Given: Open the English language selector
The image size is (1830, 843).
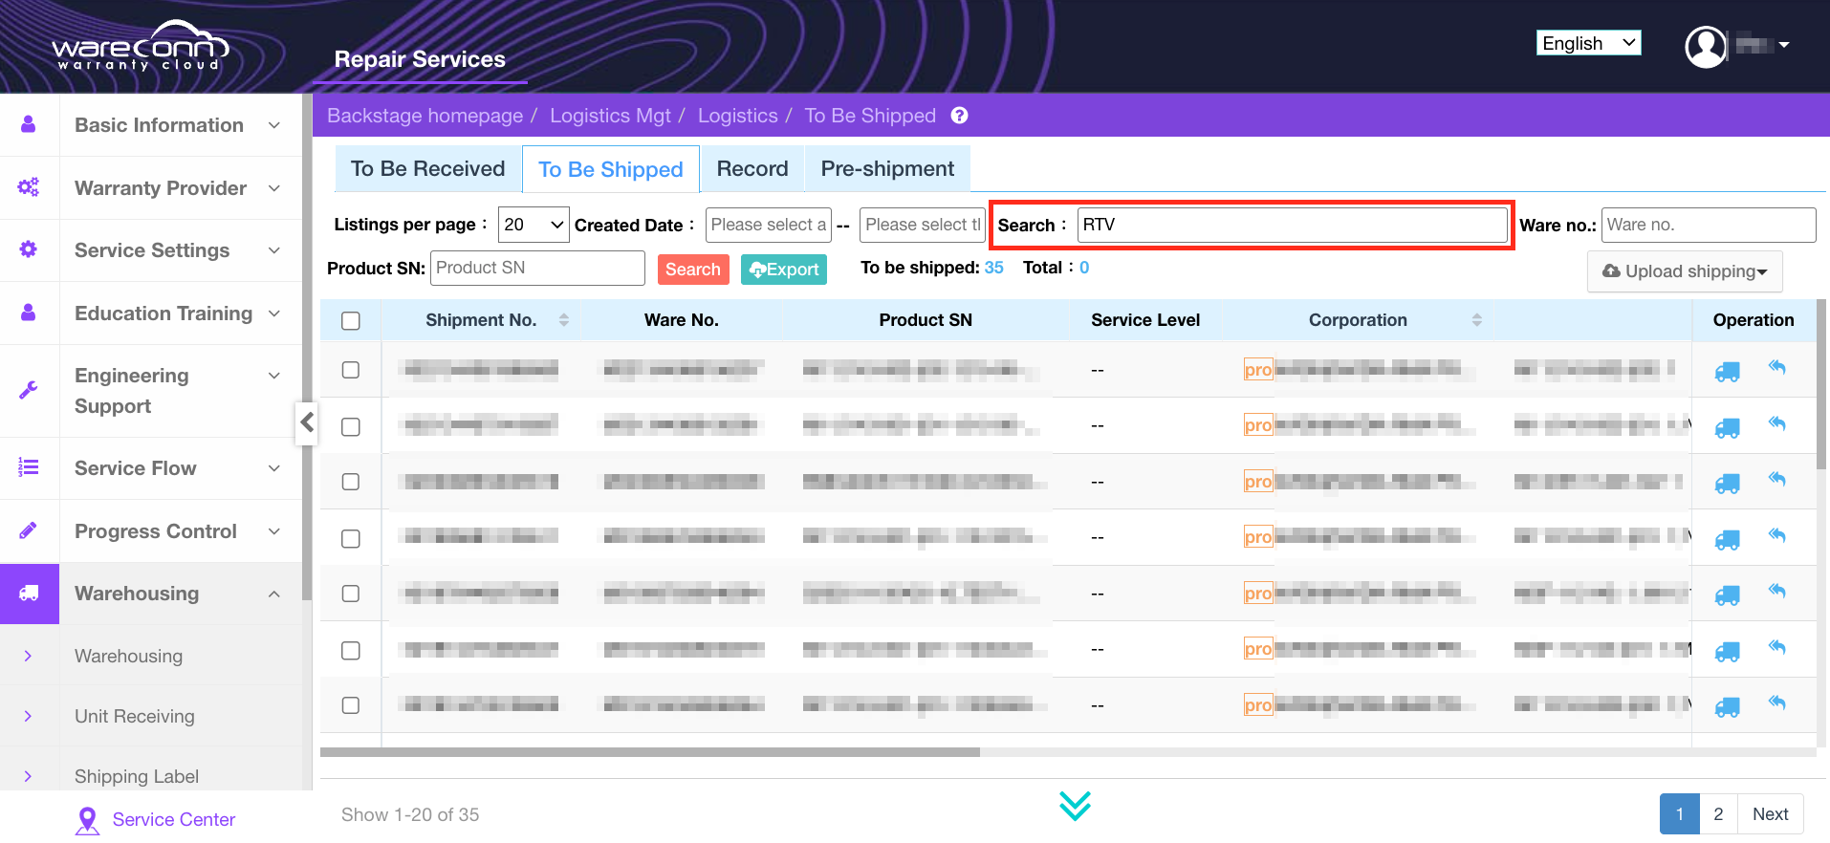Looking at the screenshot, I should (1588, 43).
